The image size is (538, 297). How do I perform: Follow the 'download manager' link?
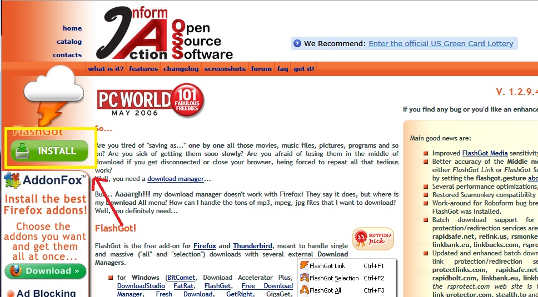pyautogui.click(x=176, y=178)
